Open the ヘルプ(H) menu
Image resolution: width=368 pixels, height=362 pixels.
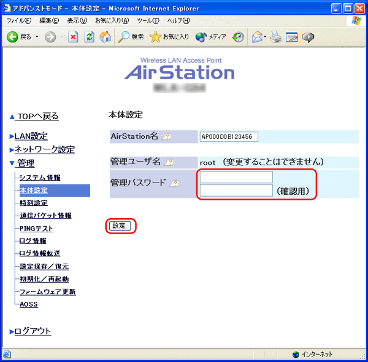click(x=178, y=21)
